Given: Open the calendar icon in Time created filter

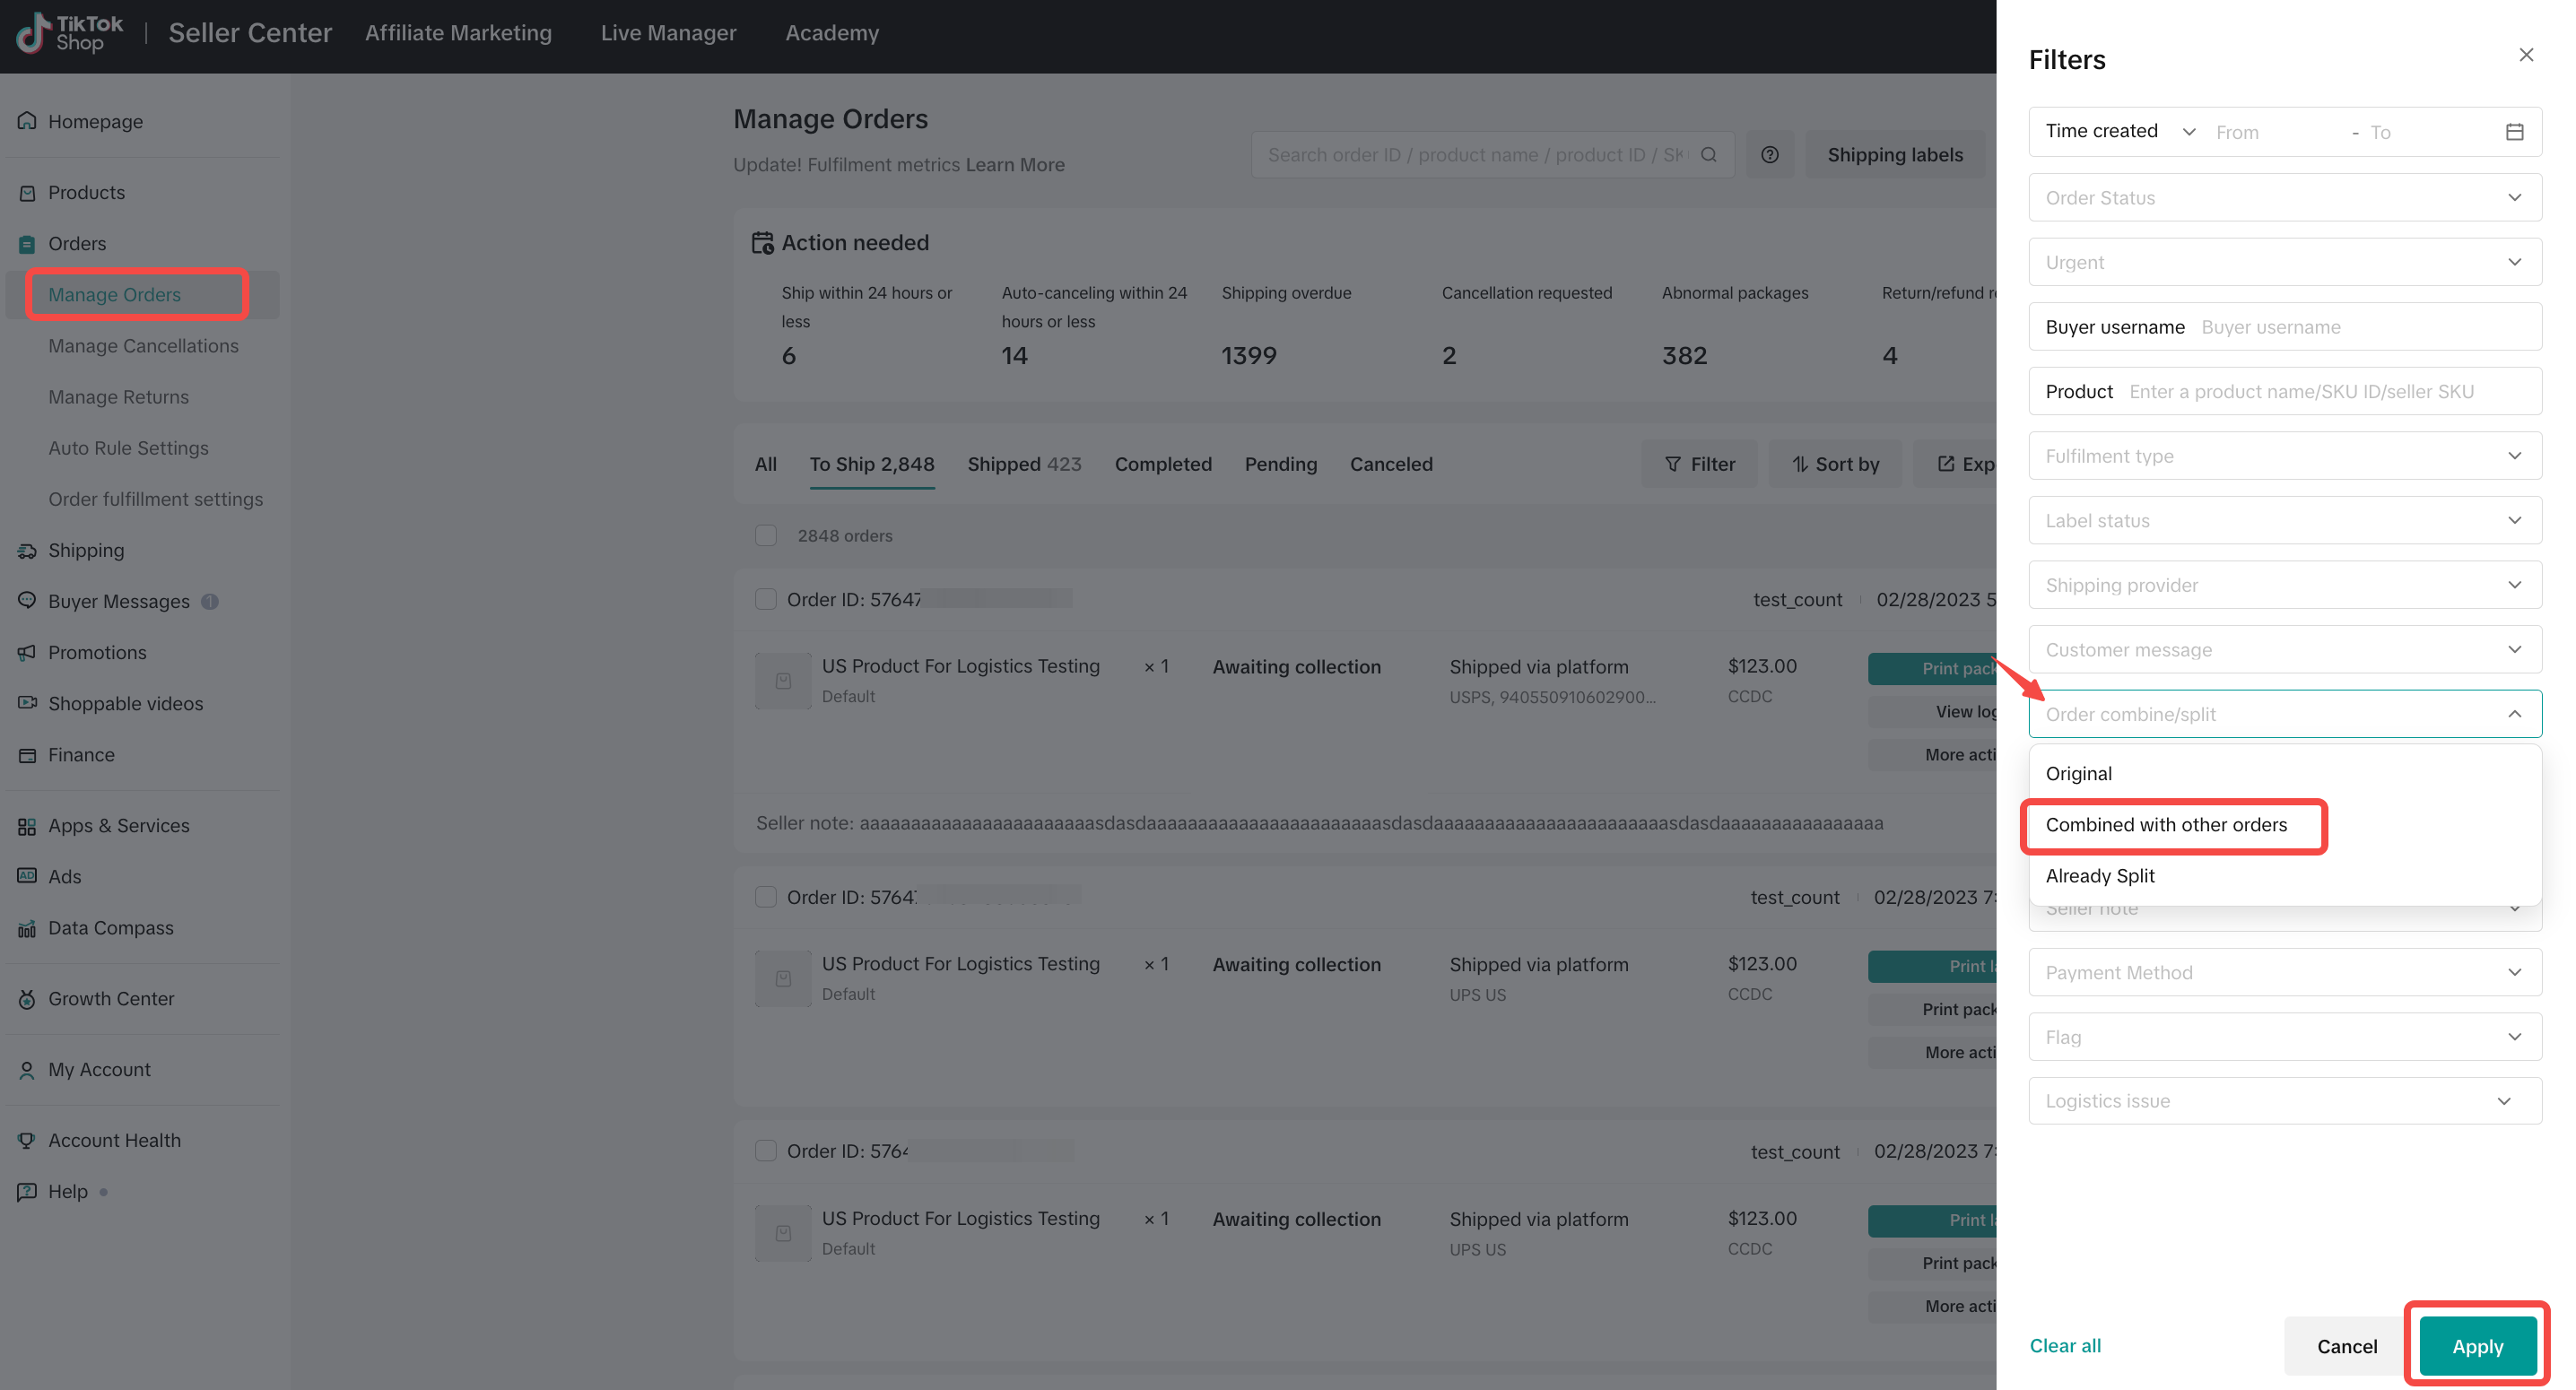Looking at the screenshot, I should coord(2514,132).
